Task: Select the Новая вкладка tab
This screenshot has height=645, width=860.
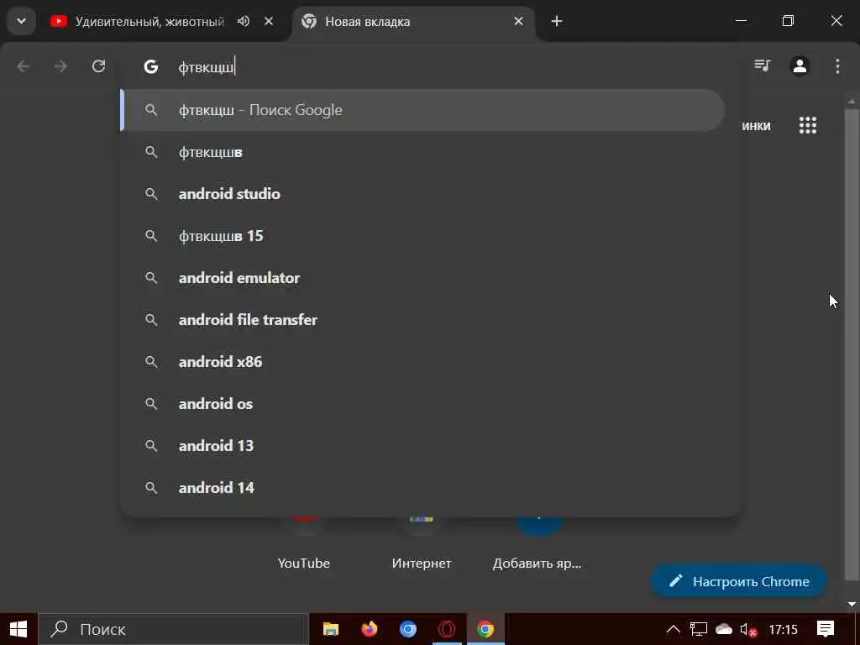Action: (413, 22)
